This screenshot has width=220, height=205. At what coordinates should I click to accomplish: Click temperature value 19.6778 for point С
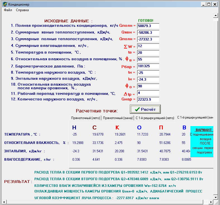pyautogui.click(x=98, y=134)
